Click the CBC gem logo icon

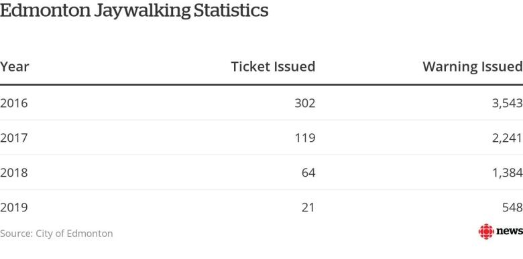coord(486,232)
